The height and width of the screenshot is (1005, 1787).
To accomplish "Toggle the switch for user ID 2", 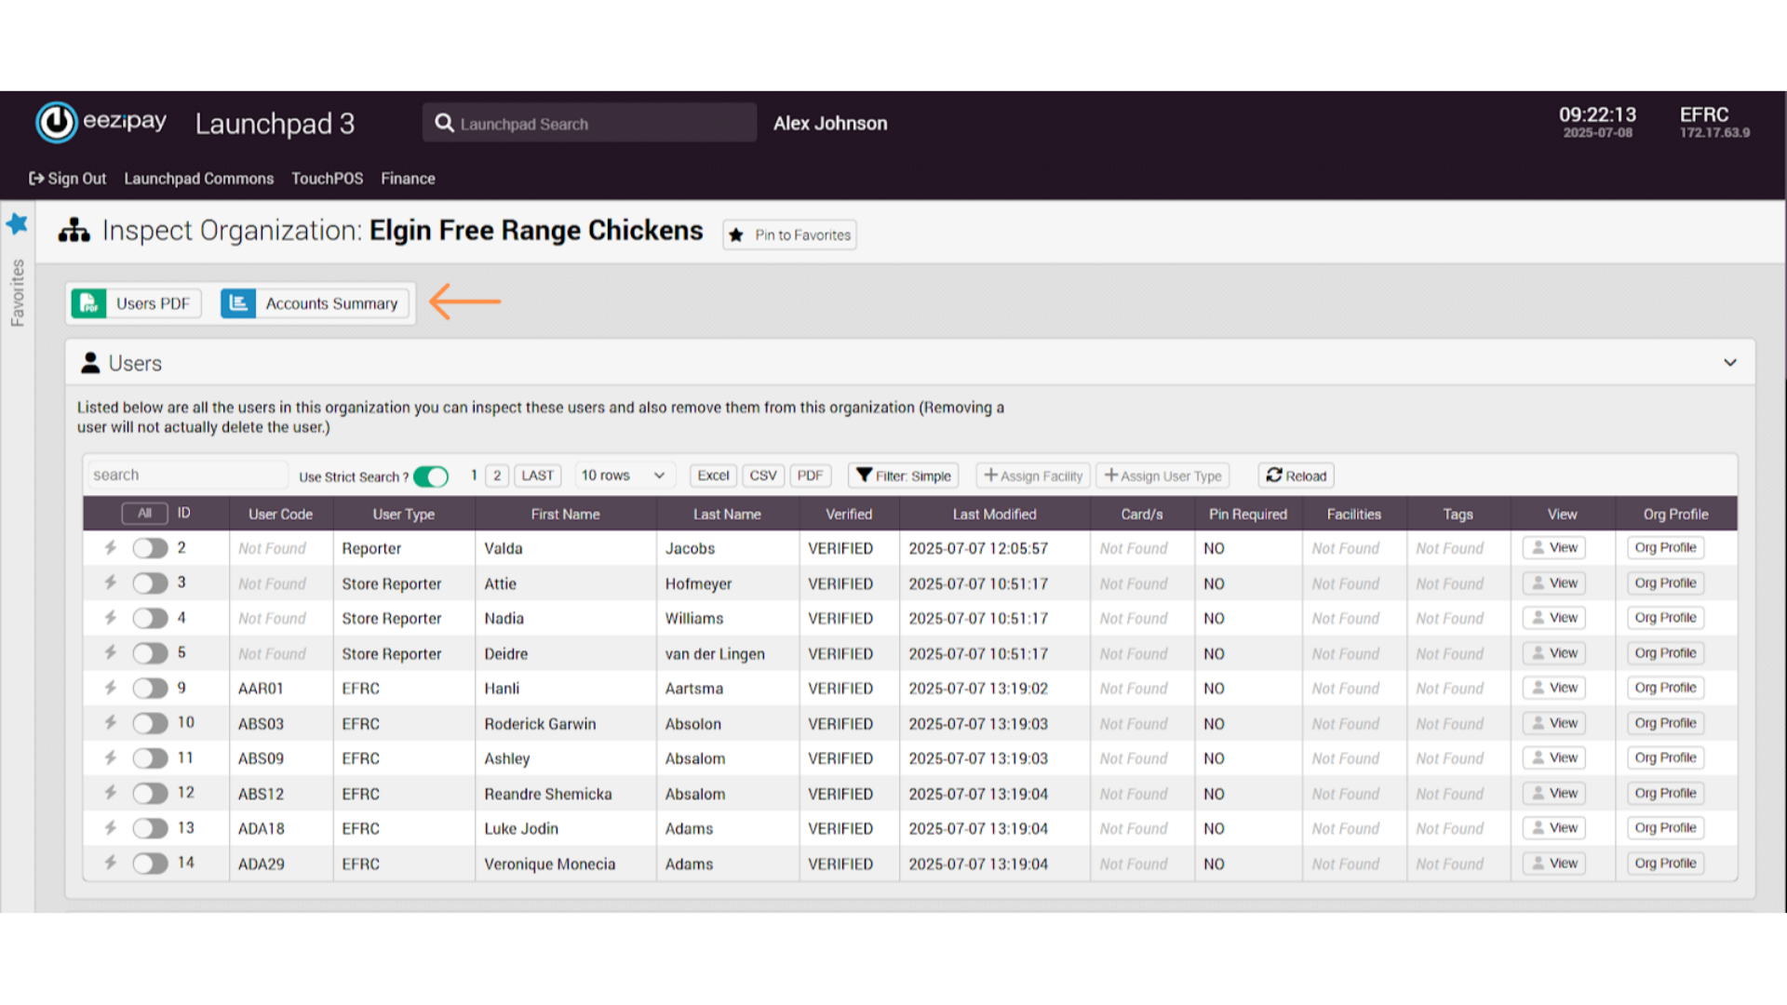I will 150,548.
